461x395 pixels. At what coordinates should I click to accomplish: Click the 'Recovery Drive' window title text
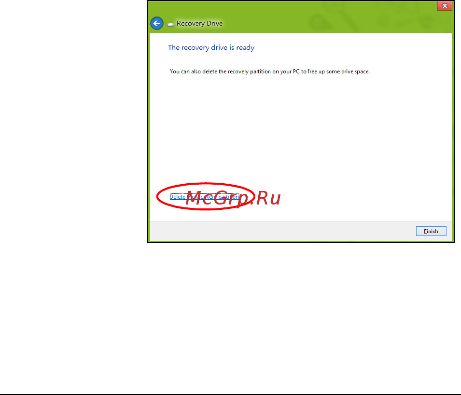pyautogui.click(x=199, y=24)
